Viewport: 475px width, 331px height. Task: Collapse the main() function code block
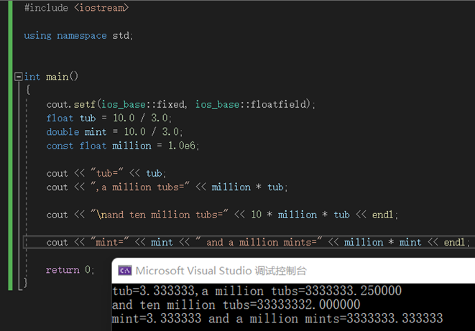[x=19, y=77]
